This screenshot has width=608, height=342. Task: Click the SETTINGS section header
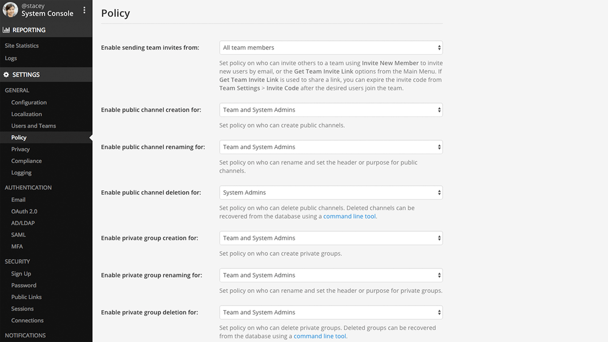tap(26, 74)
